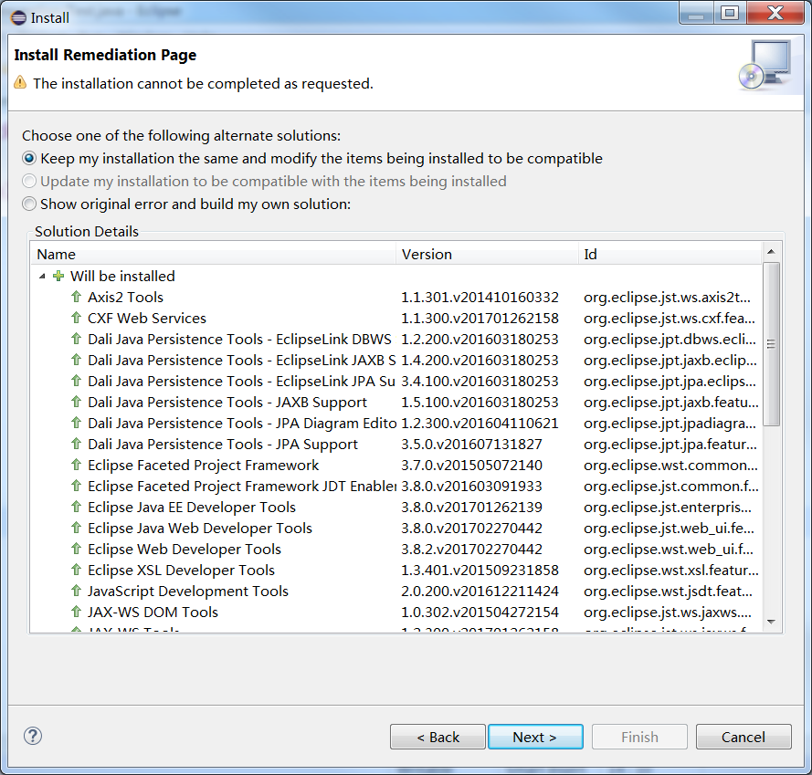Image resolution: width=812 pixels, height=775 pixels.
Task: Click the id org.eclipse.wst.jsdt.feat...
Action: click(x=668, y=592)
